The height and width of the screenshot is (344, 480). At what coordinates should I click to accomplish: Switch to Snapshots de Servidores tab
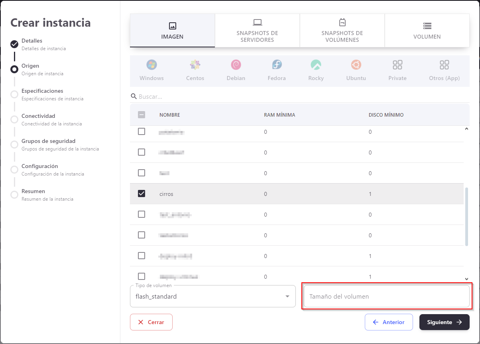(x=257, y=31)
